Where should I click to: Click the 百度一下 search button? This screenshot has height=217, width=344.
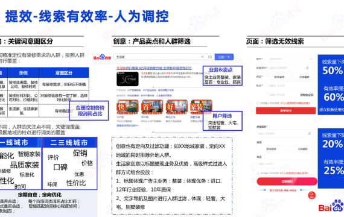click(224, 57)
